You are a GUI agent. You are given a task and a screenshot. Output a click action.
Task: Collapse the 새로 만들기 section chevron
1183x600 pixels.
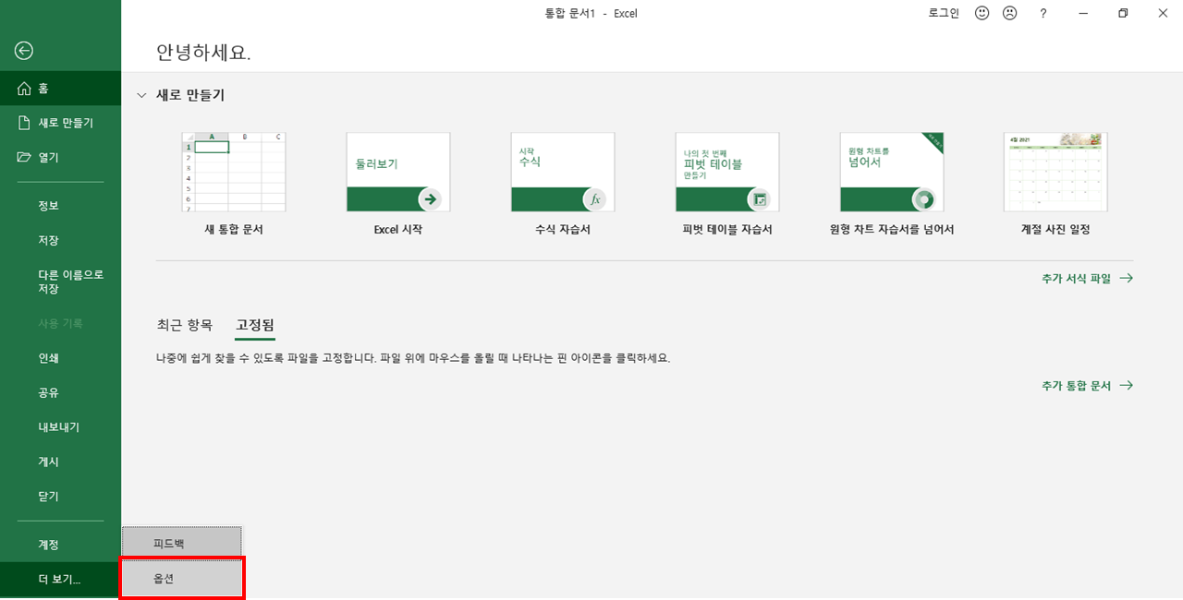pyautogui.click(x=141, y=95)
